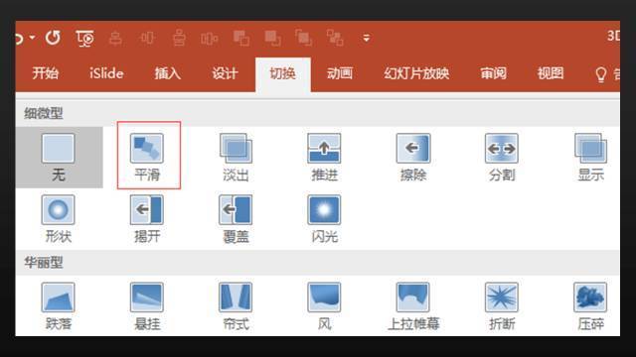Viewport: 636px width, 357px height.
Task: Open the iSlide tab
Action: [106, 73]
